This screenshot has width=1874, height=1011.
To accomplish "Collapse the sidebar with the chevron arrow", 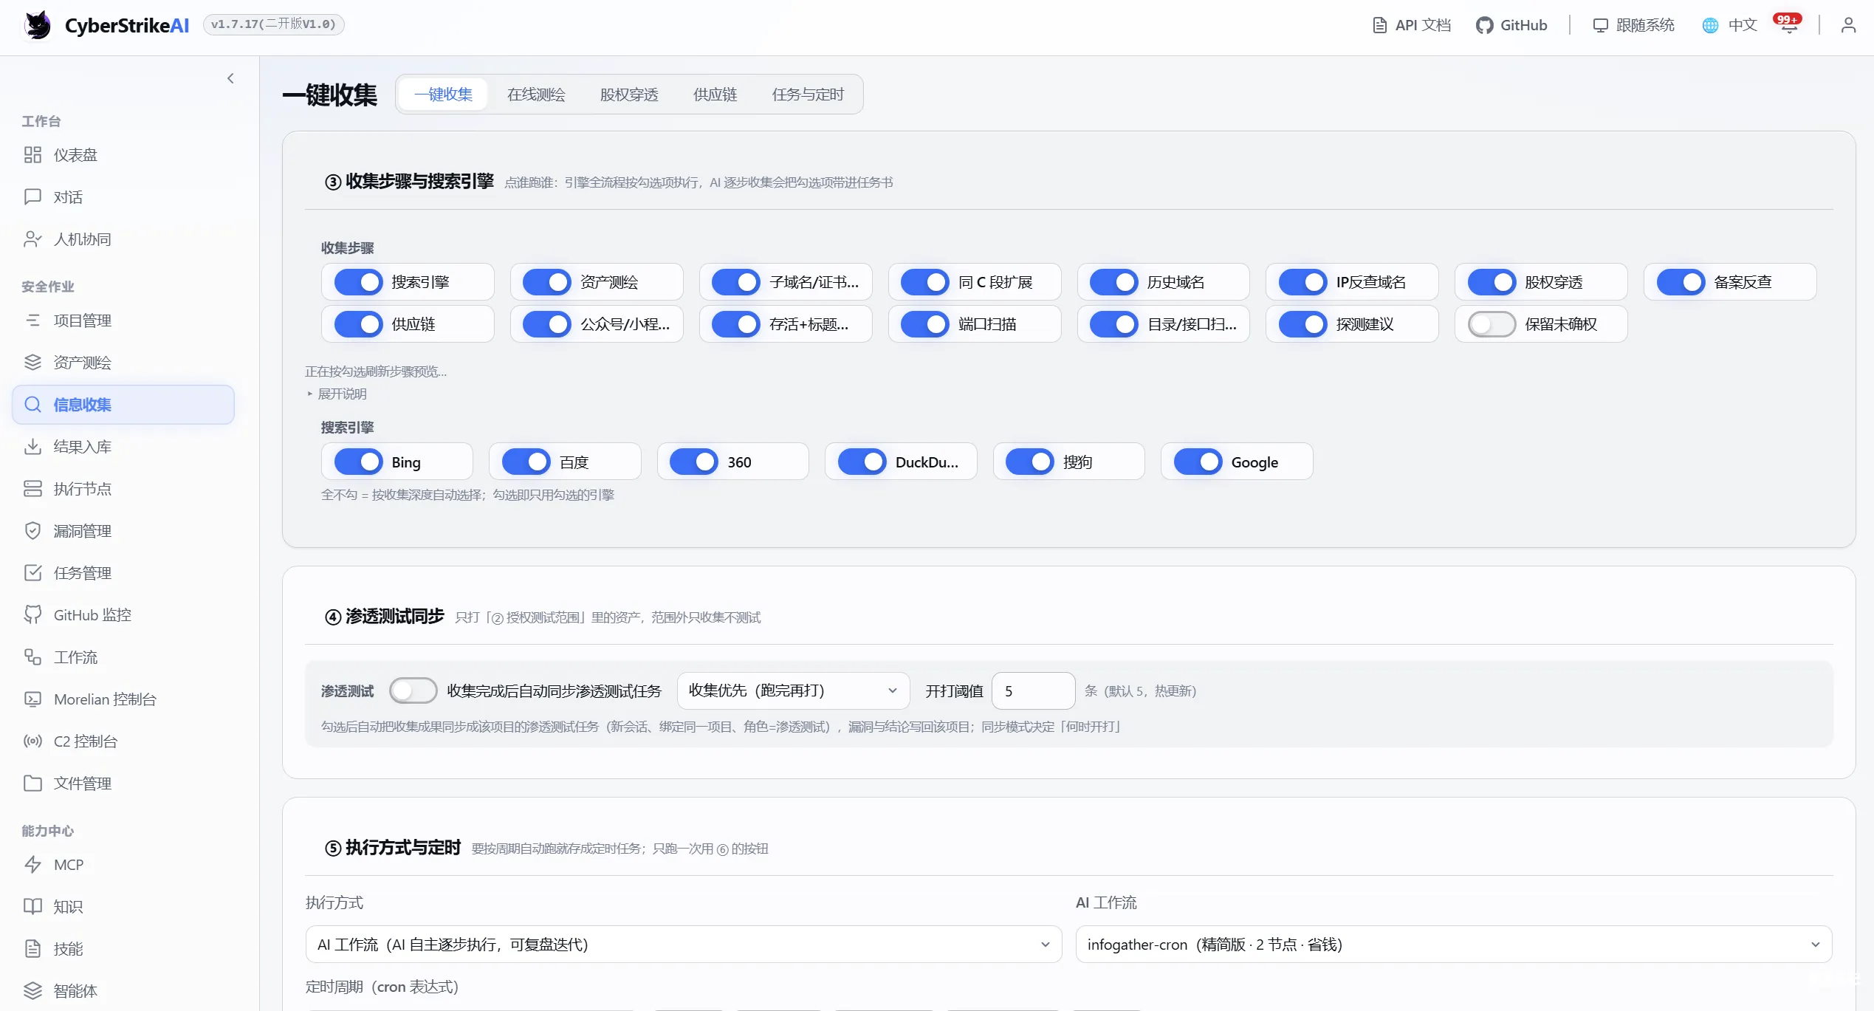I will tap(230, 78).
